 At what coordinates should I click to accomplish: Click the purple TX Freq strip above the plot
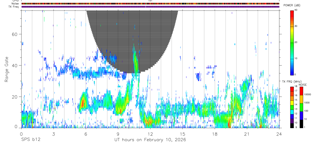click(150, 7)
